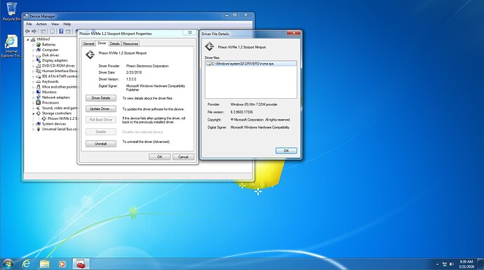Screen dimensions: 484x270
Task: Expand the Display adapters node
Action: coord(34,60)
